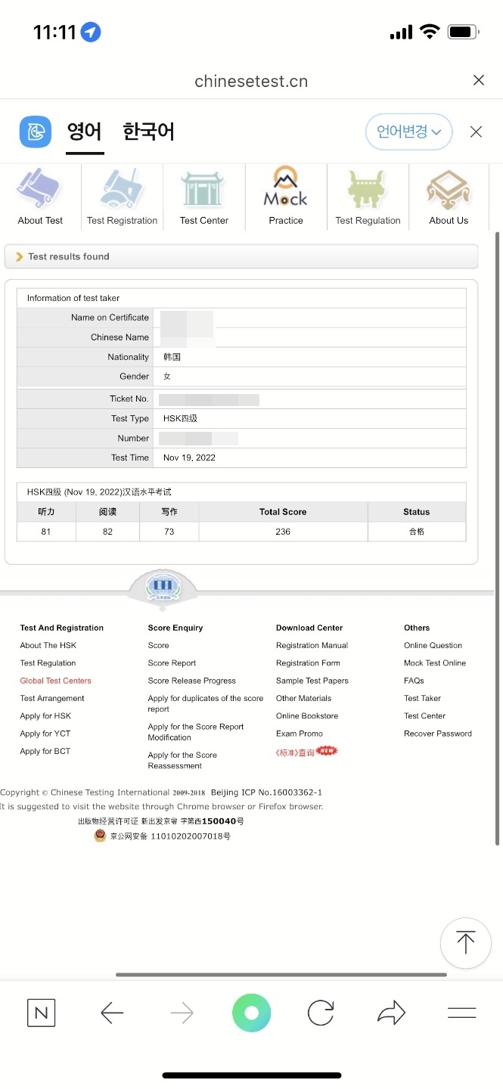The image size is (503, 1089).
Task: Open the footer Test Center link
Action: tap(425, 716)
